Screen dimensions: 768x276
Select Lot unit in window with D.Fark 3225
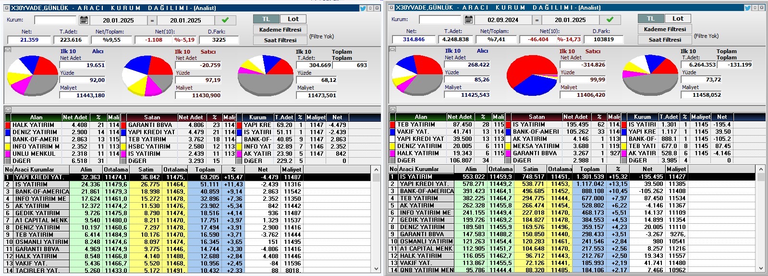[293, 19]
